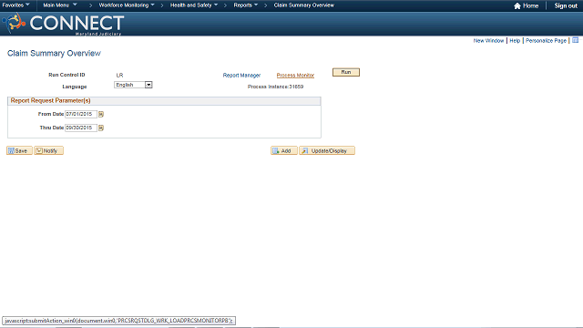Open the Update/Display mode
The height and width of the screenshot is (328, 583).
pyautogui.click(x=327, y=150)
